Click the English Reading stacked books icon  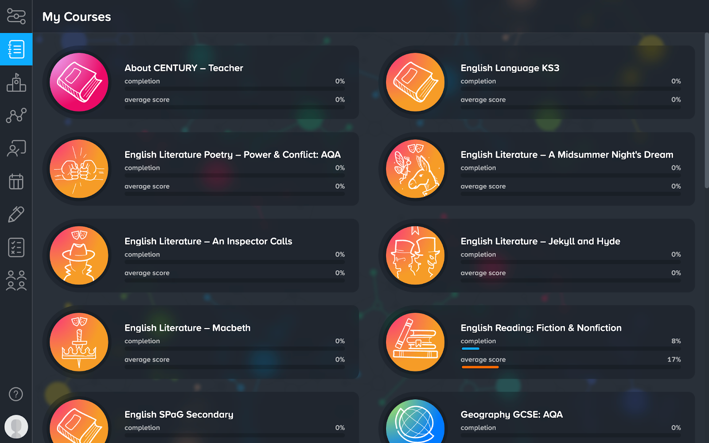[x=415, y=342]
